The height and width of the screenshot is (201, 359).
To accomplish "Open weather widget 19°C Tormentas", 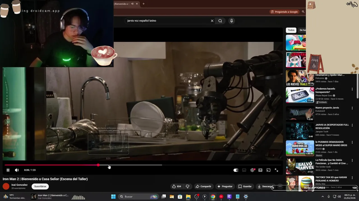I will pos(14,197).
